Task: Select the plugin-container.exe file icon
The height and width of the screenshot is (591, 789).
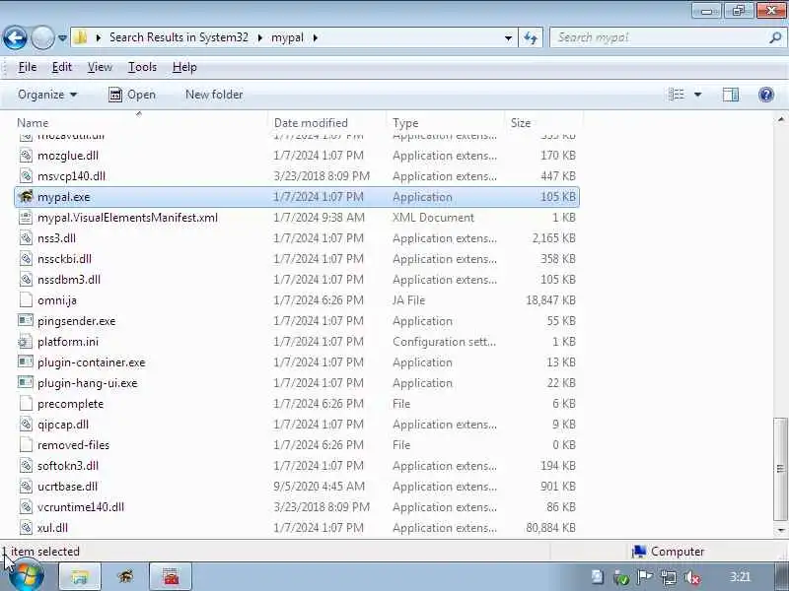Action: pyautogui.click(x=26, y=361)
